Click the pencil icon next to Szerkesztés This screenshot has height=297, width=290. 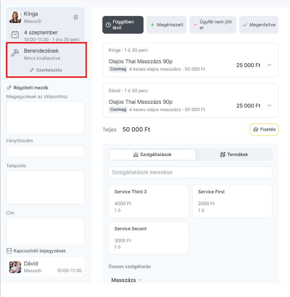coord(32,70)
